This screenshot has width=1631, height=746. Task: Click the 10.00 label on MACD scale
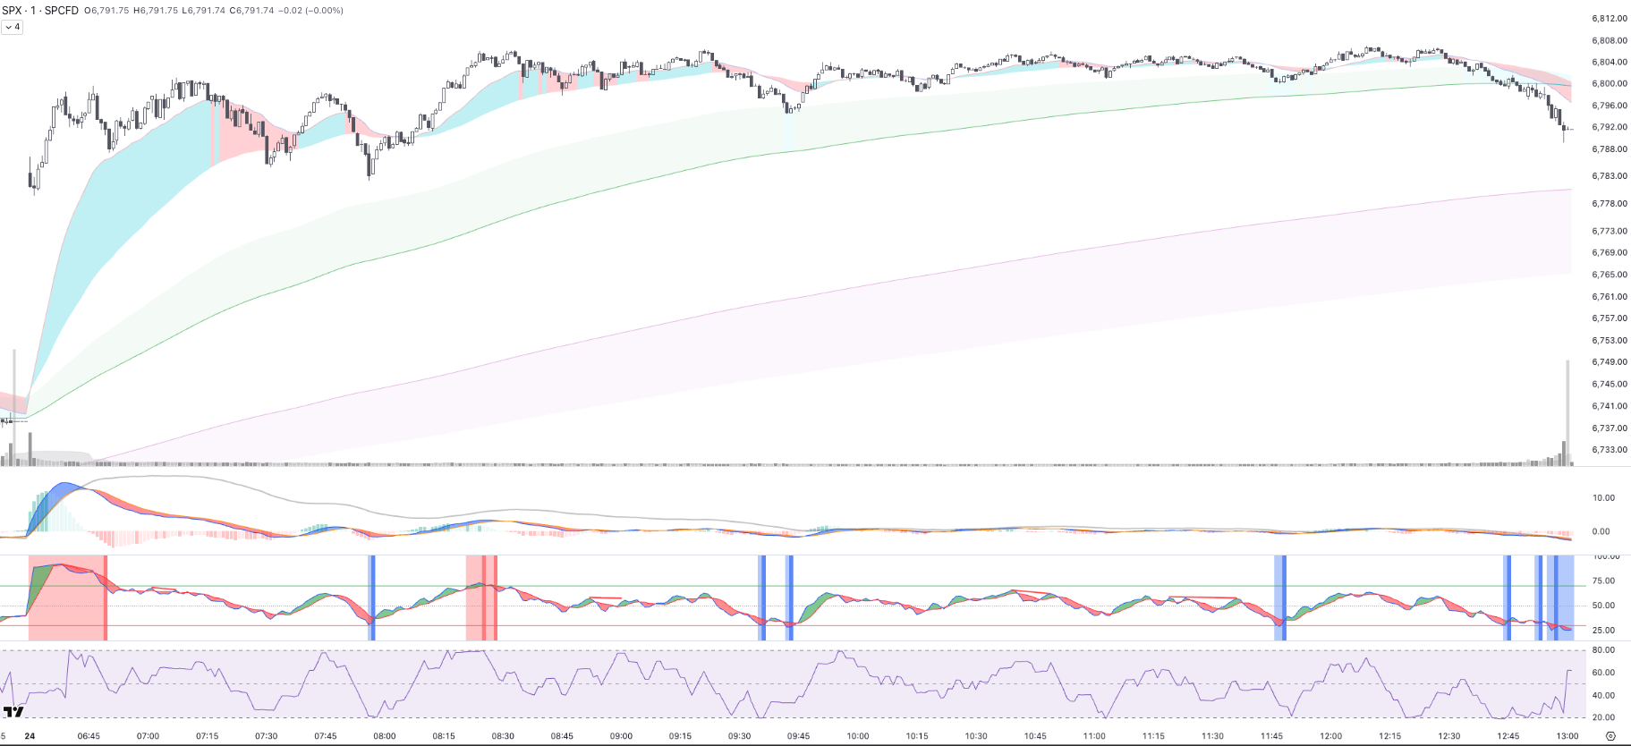click(1603, 498)
